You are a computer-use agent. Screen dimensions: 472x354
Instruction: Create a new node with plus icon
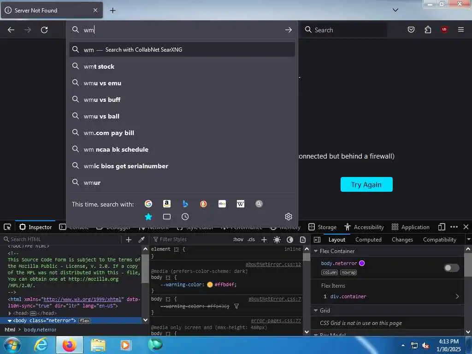coord(129,240)
